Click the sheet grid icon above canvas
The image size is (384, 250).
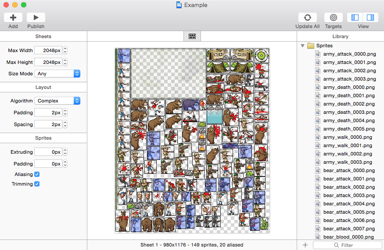pyautogui.click(x=192, y=36)
